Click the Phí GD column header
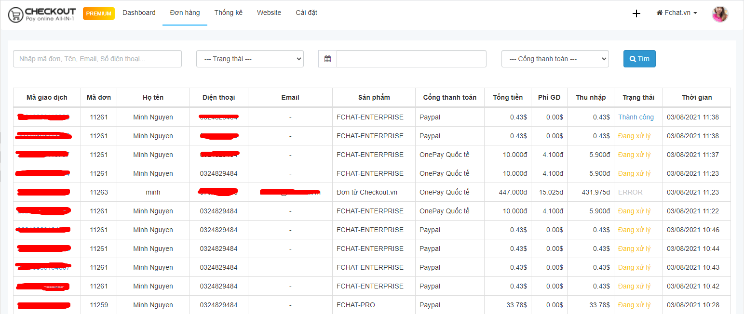 [549, 97]
